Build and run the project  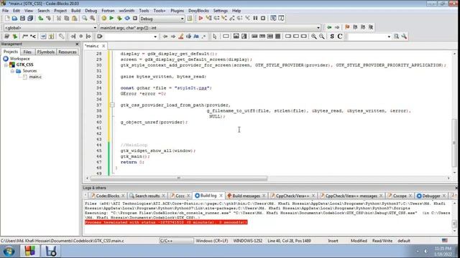(119, 18)
